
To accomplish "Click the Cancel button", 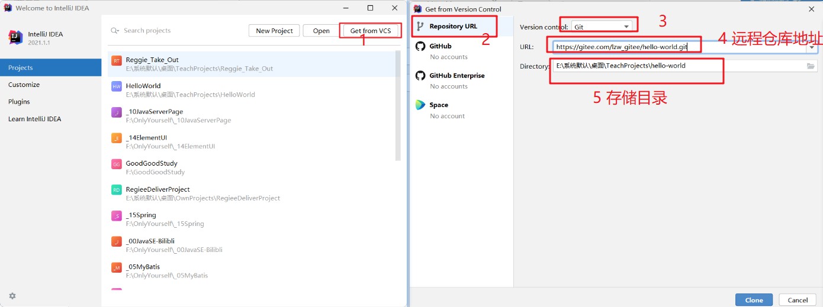I will 798,300.
